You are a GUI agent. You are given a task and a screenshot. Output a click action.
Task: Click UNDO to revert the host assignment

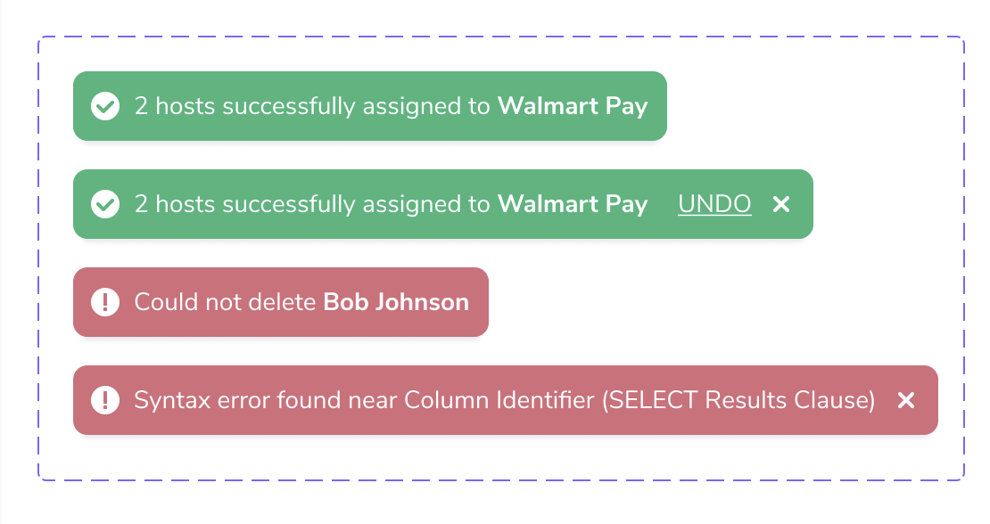(714, 204)
